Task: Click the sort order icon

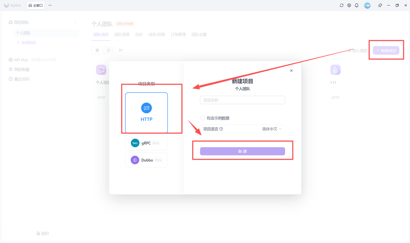Action: tap(120, 50)
